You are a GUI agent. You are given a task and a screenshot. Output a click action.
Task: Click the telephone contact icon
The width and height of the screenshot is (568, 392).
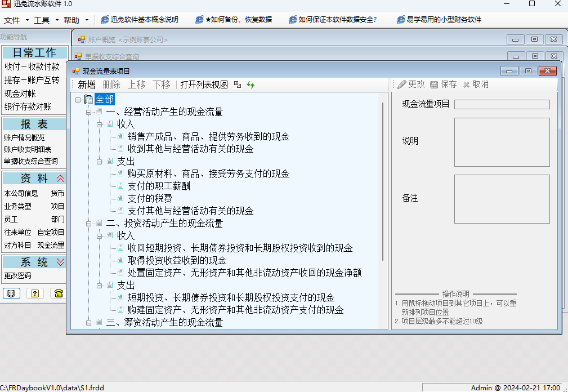(58, 293)
